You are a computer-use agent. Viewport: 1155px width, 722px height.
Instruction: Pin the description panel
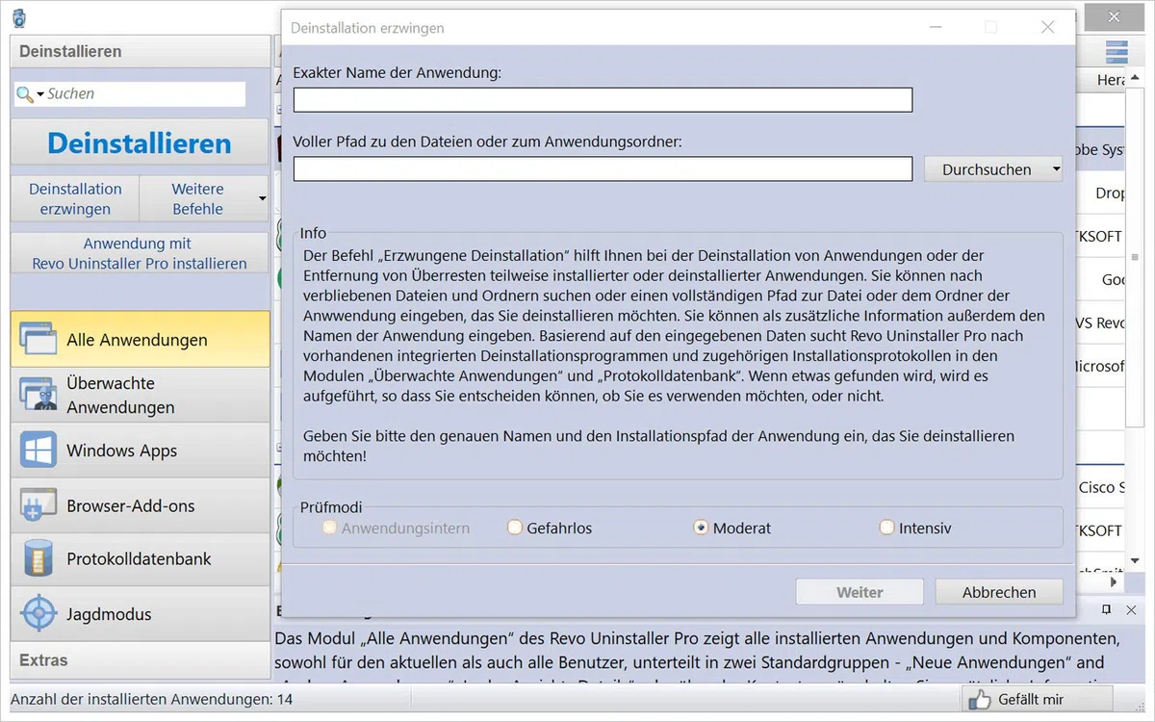coord(1107,609)
